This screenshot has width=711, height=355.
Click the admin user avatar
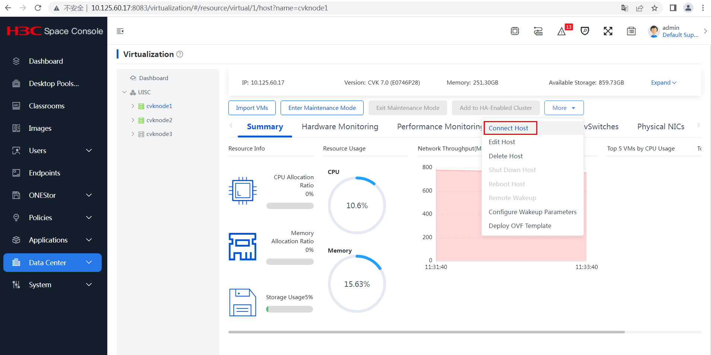pyautogui.click(x=654, y=31)
